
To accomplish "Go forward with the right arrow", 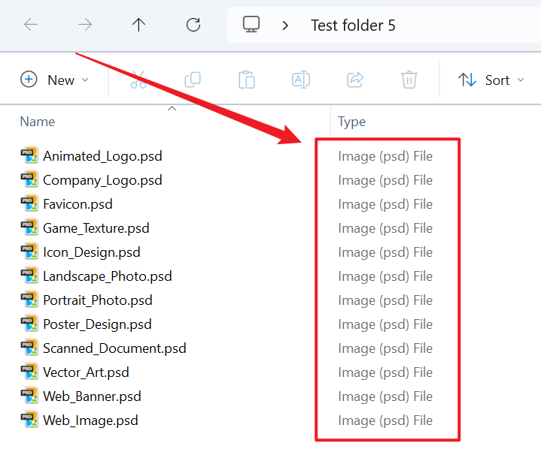I will point(84,25).
